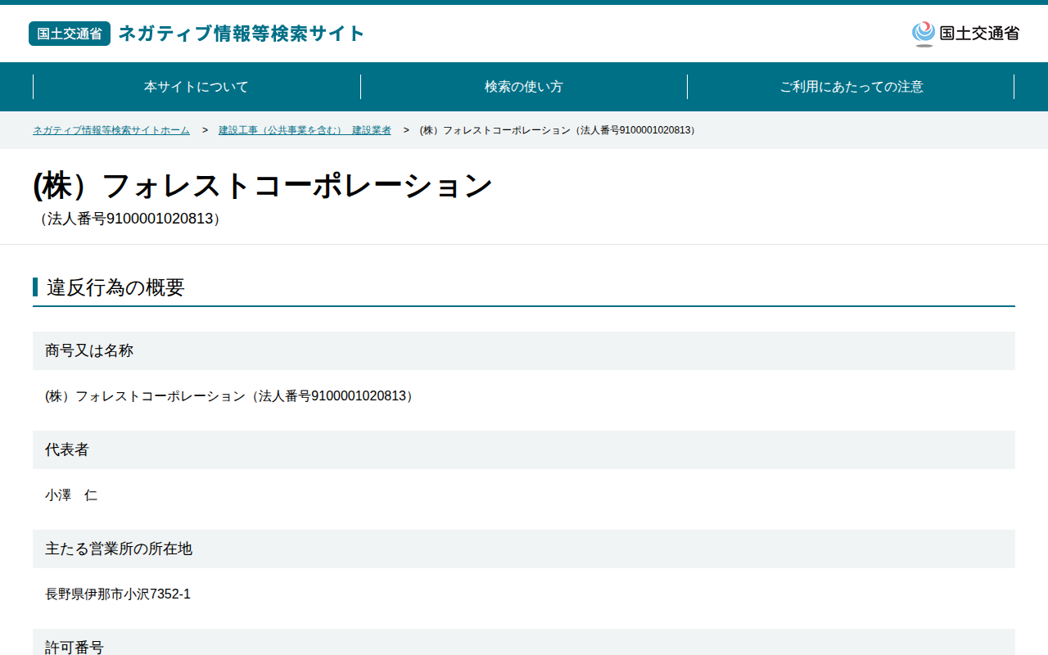Click the company name value with 法人番号
This screenshot has width=1048, height=655.
tap(231, 396)
